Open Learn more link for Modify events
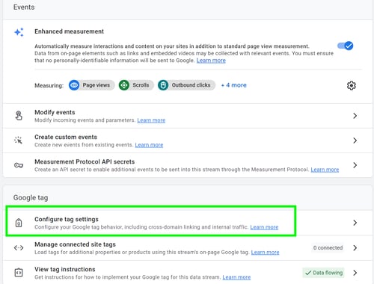The width and height of the screenshot is (374, 284). 151,120
